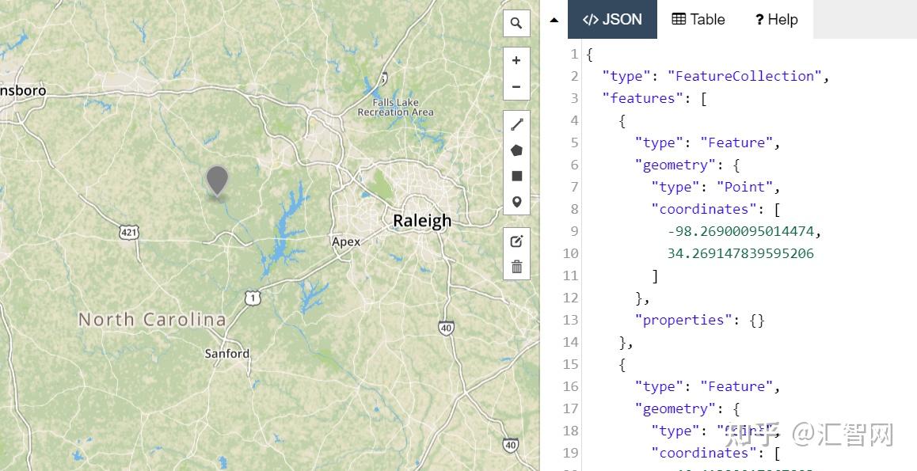Click line number 9 in the gutter
This screenshot has width=917, height=471.
[x=573, y=230]
